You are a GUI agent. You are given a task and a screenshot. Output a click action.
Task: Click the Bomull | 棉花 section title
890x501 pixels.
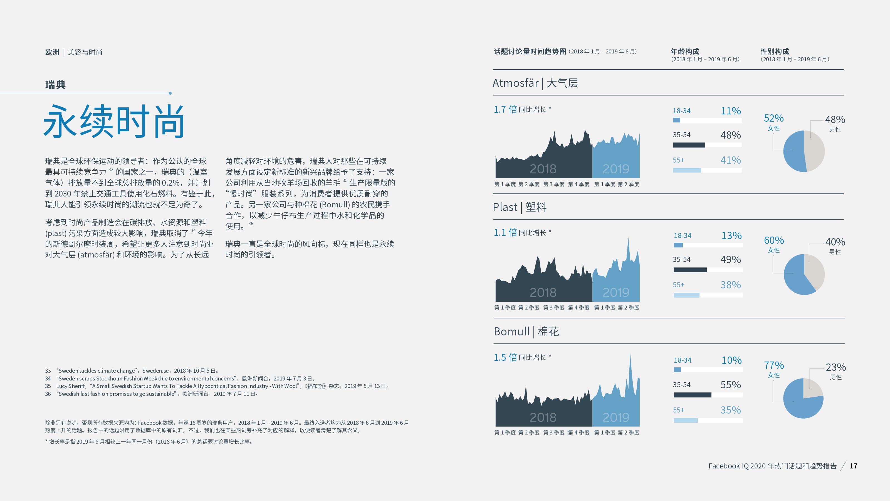pyautogui.click(x=526, y=331)
